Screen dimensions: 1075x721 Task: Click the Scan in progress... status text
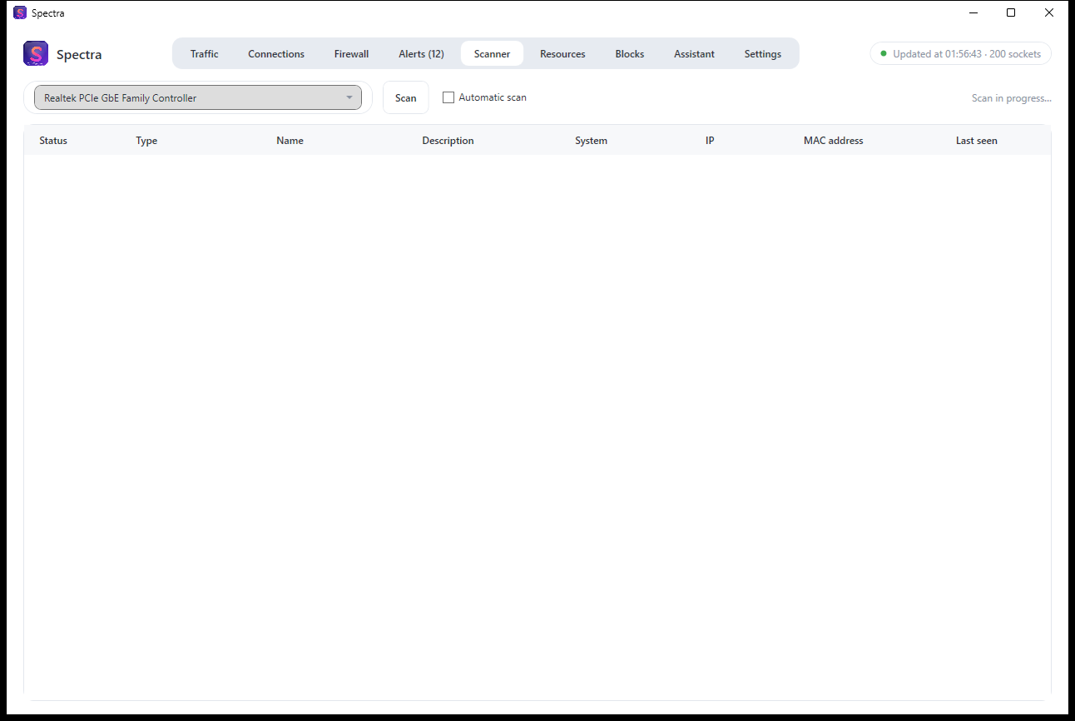tap(1011, 98)
